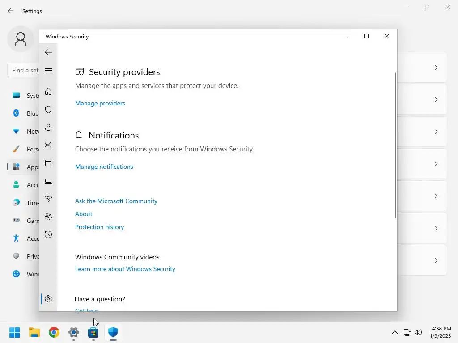
Task: Show hidden system tray icons
Action: pyautogui.click(x=395, y=332)
